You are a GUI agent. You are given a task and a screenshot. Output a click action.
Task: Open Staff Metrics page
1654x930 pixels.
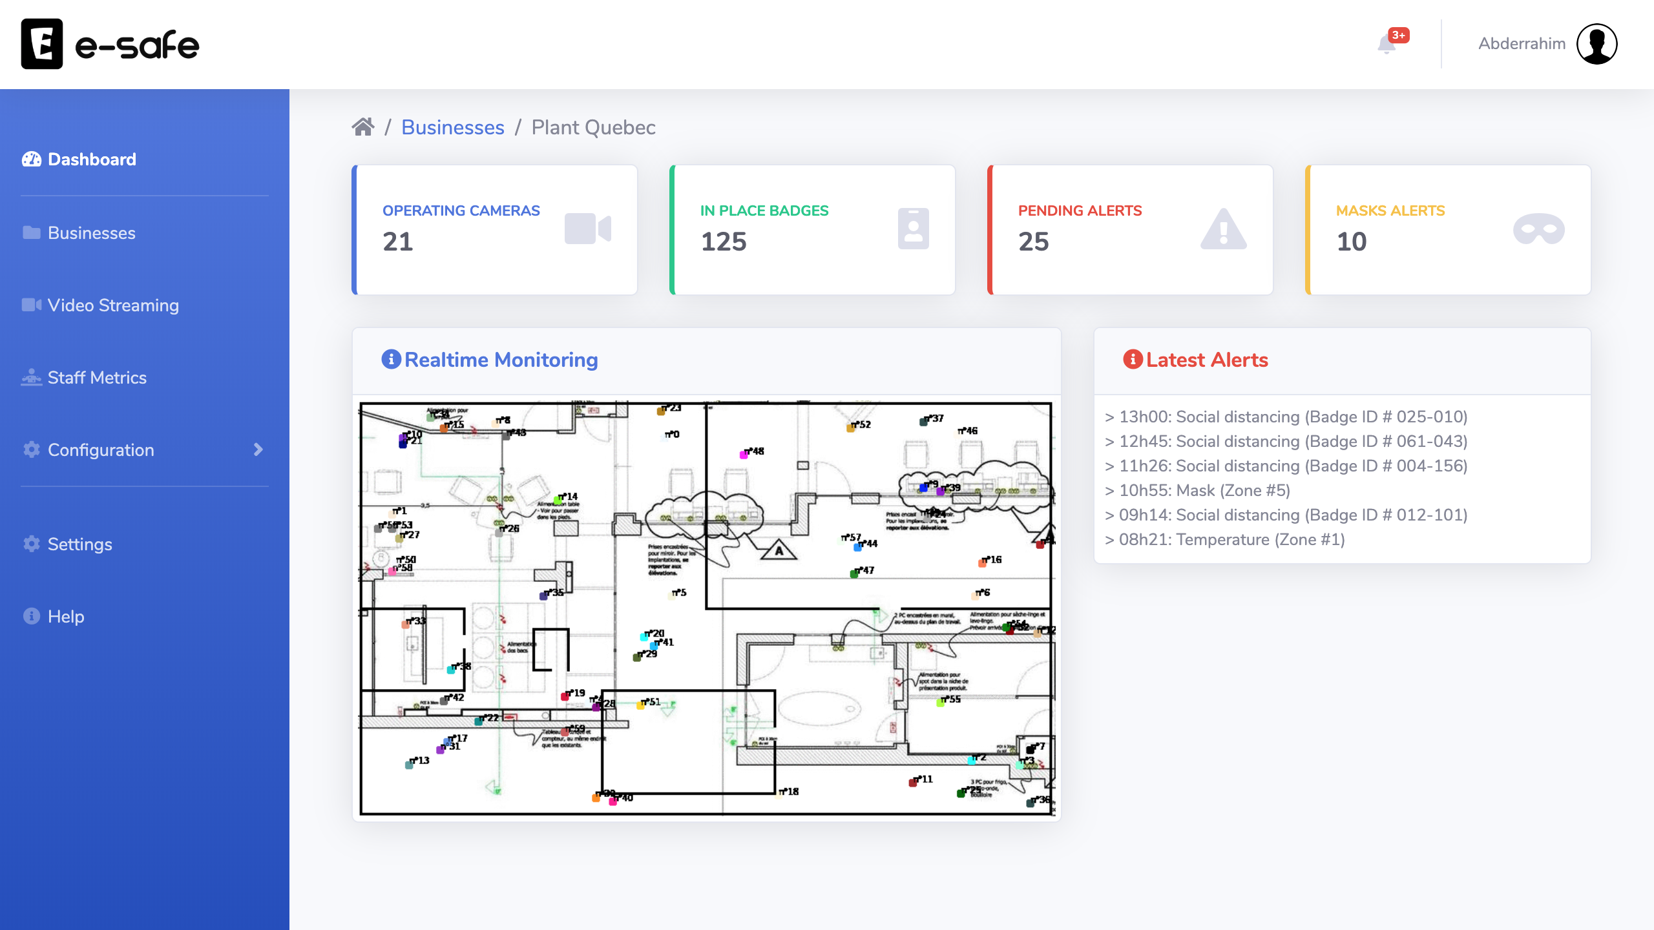(x=97, y=377)
